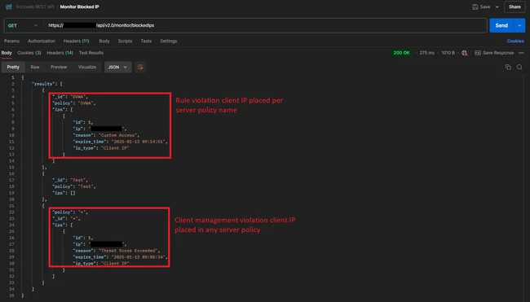This screenshot has height=302, width=530.
Task: Click line number 35 in the gutter
Action: pos(12,295)
